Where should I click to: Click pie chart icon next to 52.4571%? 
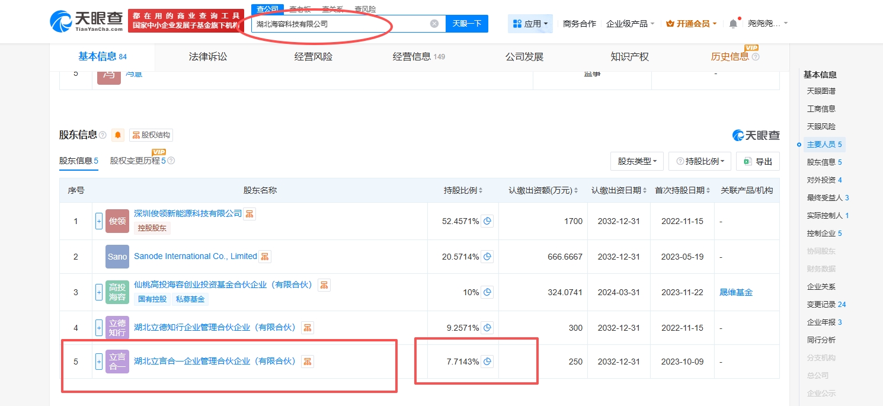487,221
